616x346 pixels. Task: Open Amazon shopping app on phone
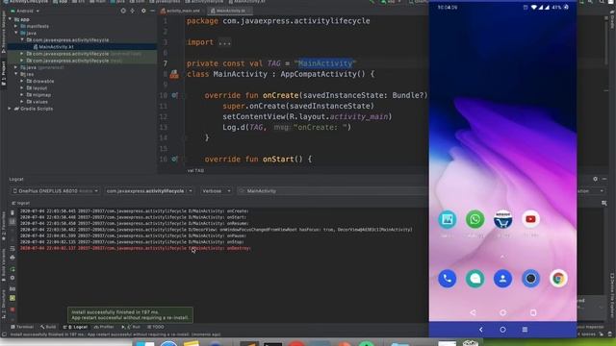coord(502,219)
